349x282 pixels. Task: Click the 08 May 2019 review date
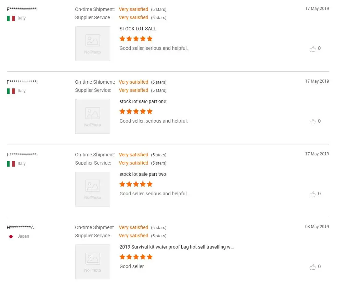click(x=317, y=227)
